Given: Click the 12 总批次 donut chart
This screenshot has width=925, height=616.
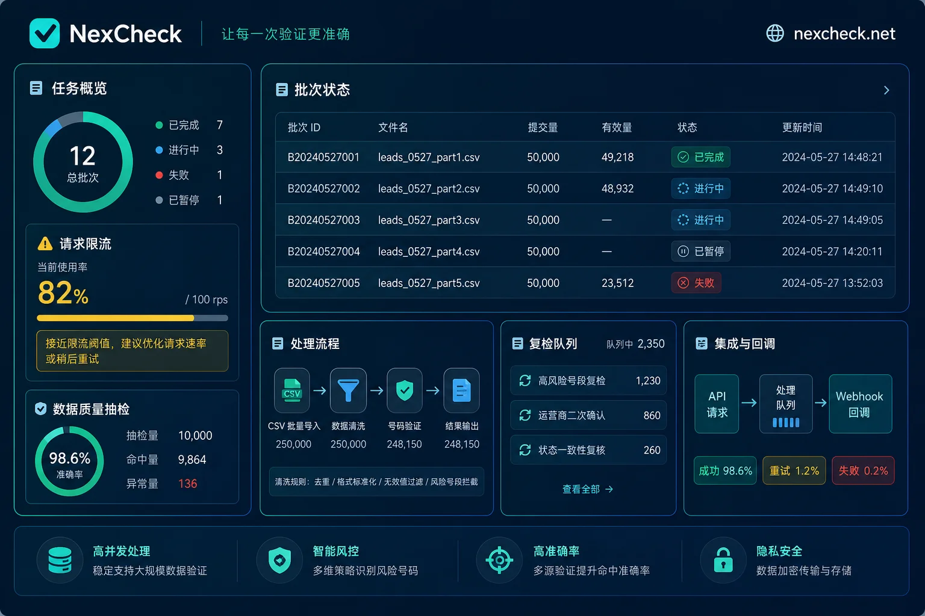Looking at the screenshot, I should (83, 162).
